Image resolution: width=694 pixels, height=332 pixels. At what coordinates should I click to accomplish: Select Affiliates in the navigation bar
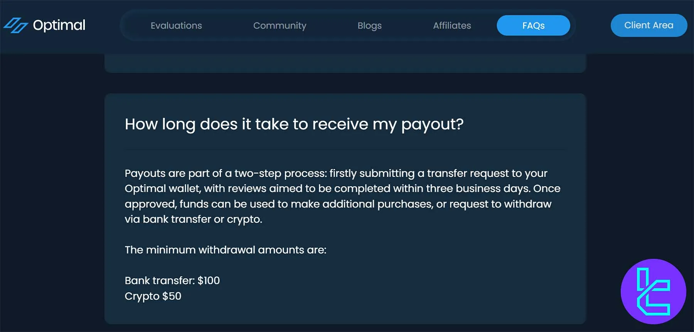[452, 25]
